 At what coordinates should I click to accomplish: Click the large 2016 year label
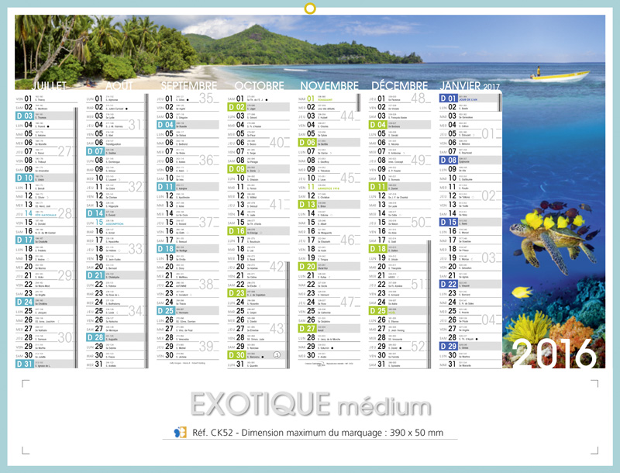click(554, 355)
